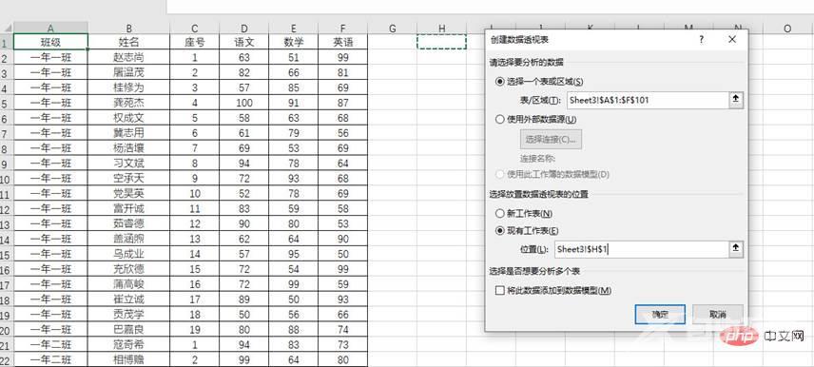Image resolution: width=814 pixels, height=367 pixels.
Task: Click seat number 19 cell
Action: coord(195,330)
